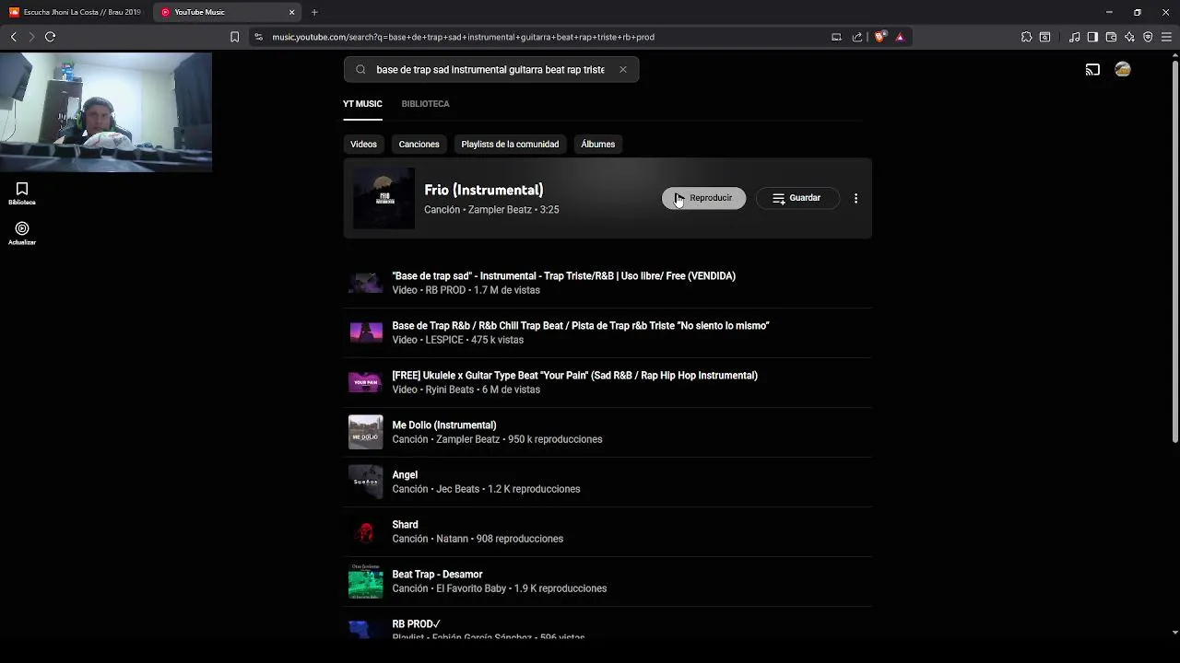Switch to the Escucha Jhoni La Costa tab
Screen dimensions: 1180x663
pyautogui.click(x=76, y=12)
